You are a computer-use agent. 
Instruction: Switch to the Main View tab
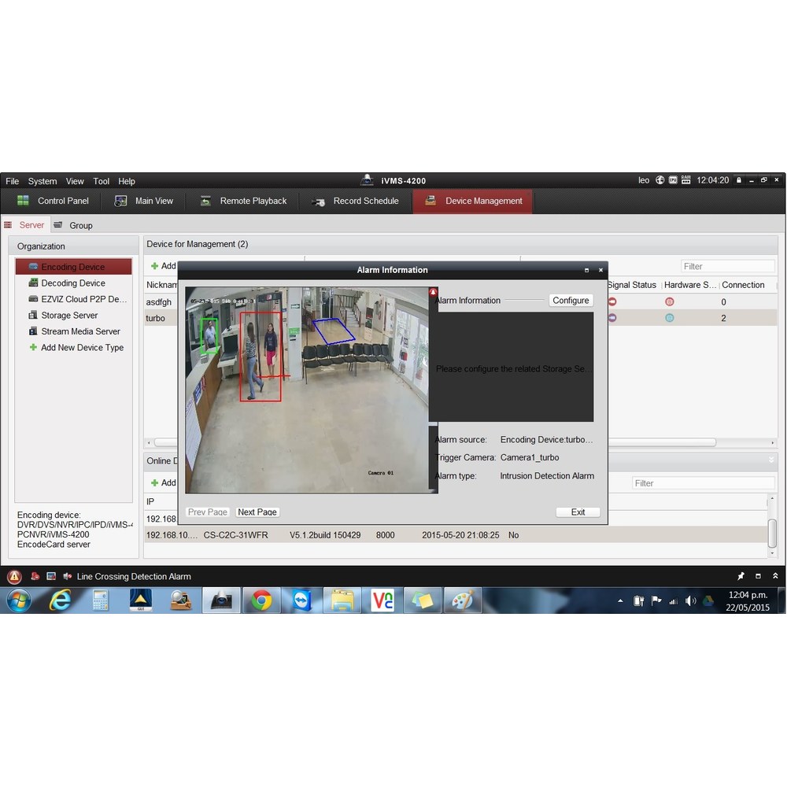point(144,201)
